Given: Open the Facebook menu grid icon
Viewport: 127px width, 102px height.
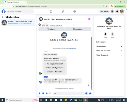Looking at the screenshot, I should pos(112,11).
